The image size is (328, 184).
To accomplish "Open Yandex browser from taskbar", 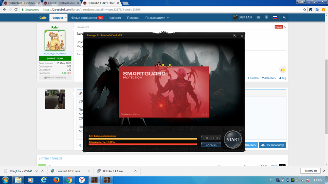I will coord(82,180).
